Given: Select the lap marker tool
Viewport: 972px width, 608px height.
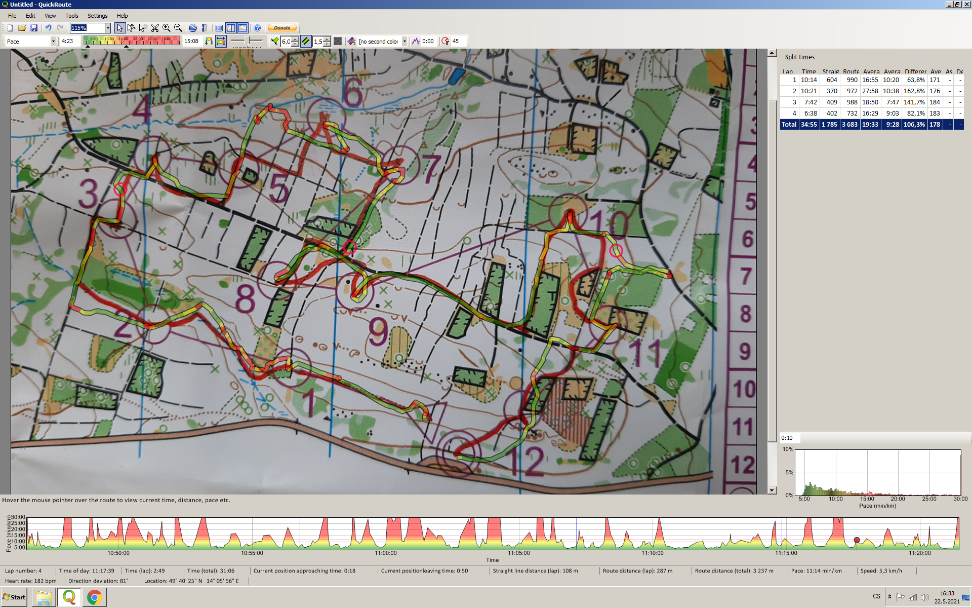Looking at the screenshot, I should [143, 28].
